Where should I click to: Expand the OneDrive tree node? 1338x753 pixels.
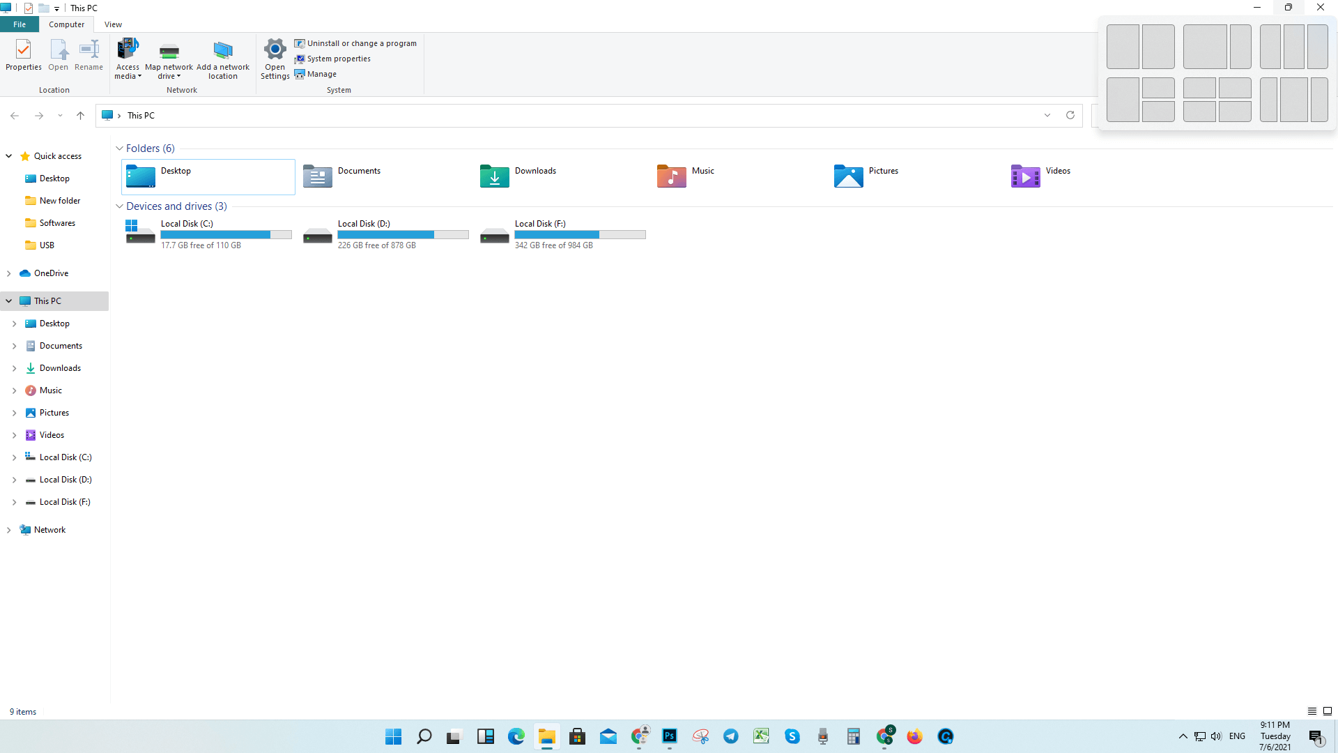pyautogui.click(x=8, y=273)
